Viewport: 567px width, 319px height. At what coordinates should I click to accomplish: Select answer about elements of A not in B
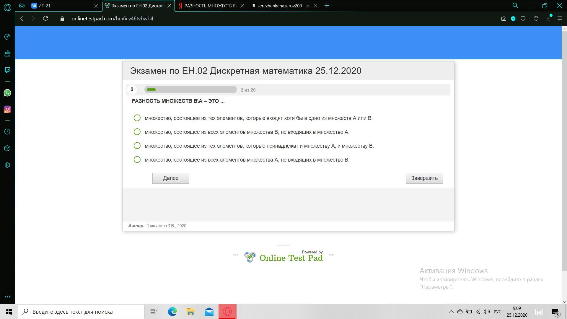(x=137, y=160)
